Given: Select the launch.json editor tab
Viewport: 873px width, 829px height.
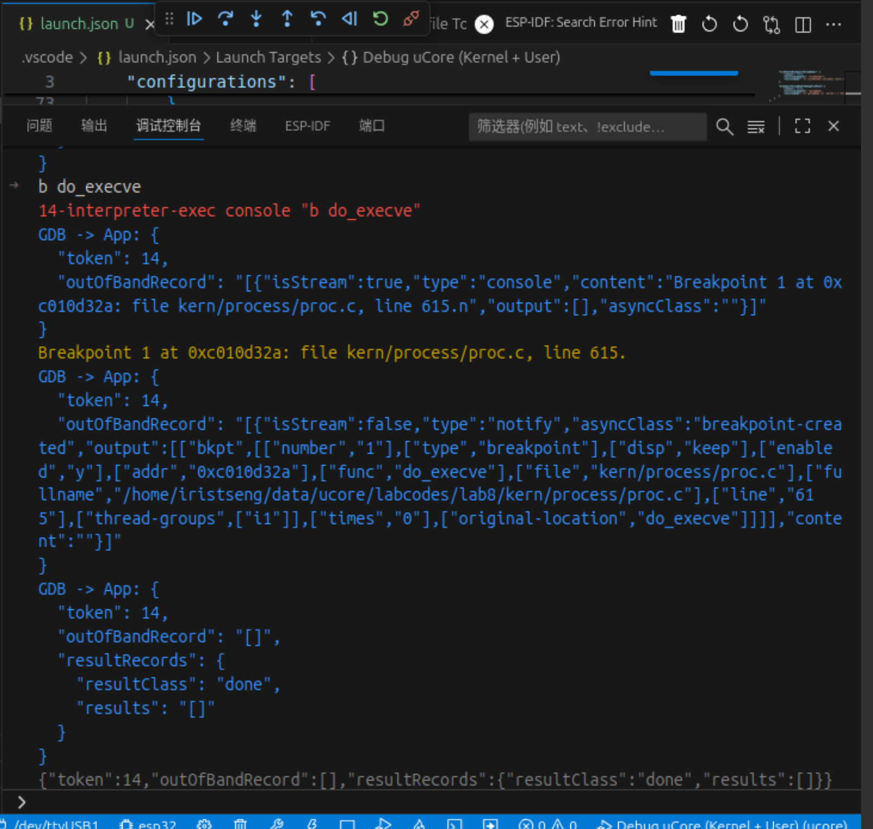Looking at the screenshot, I should coord(79,24).
